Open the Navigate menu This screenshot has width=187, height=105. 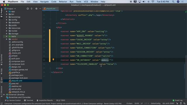click(x=44, y=2)
